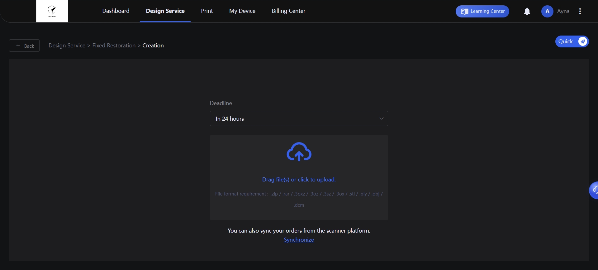
Task: Open the Learning Center
Action: point(482,11)
